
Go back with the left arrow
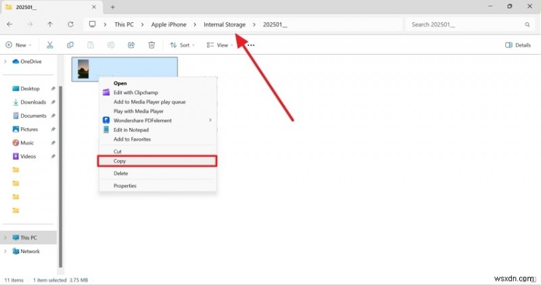(9, 24)
